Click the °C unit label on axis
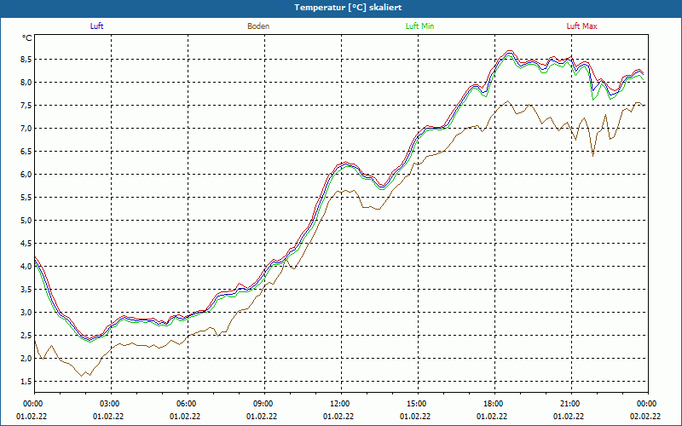 point(27,38)
